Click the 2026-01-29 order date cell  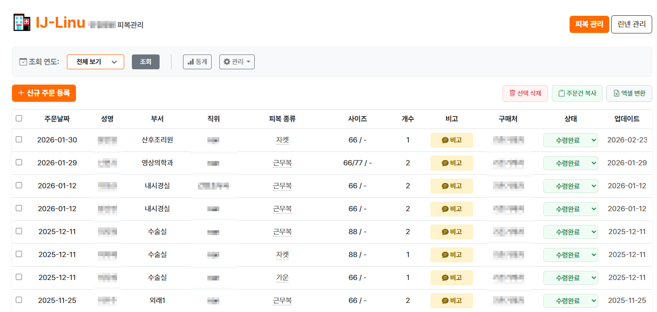(x=57, y=163)
